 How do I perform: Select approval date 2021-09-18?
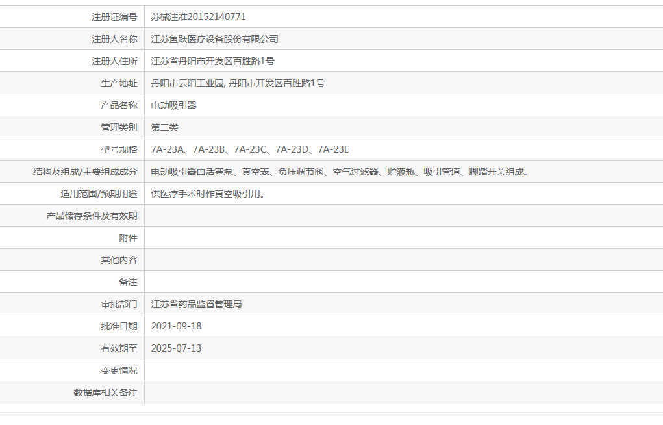click(x=177, y=326)
